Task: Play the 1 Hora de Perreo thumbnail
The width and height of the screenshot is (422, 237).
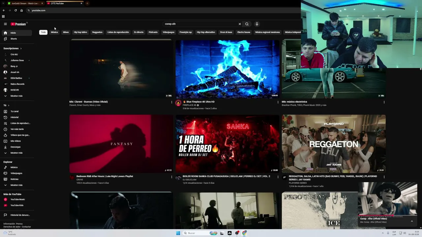Action: (x=227, y=144)
